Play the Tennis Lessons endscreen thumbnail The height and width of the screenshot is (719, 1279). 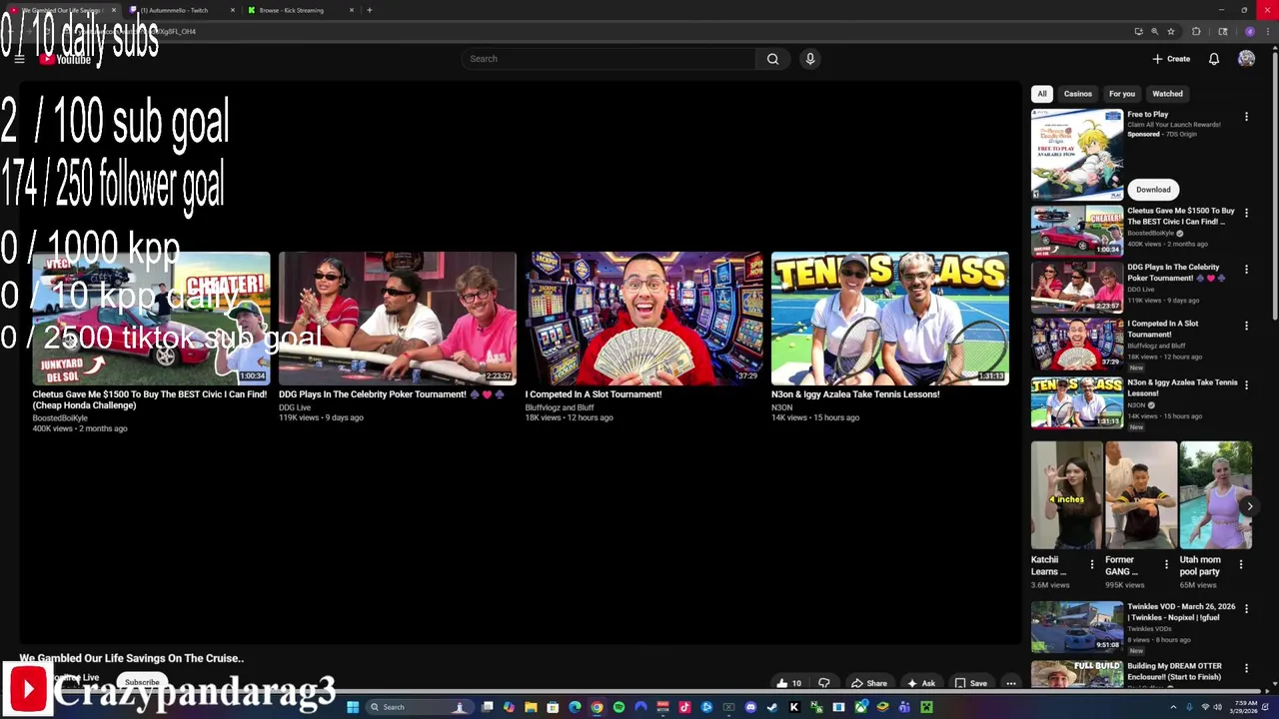[889, 319]
